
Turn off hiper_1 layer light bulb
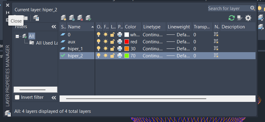[98, 48]
